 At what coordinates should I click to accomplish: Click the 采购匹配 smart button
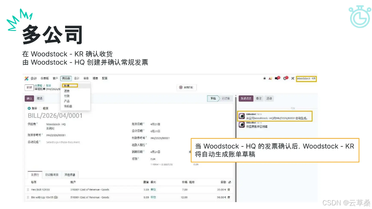186,87
